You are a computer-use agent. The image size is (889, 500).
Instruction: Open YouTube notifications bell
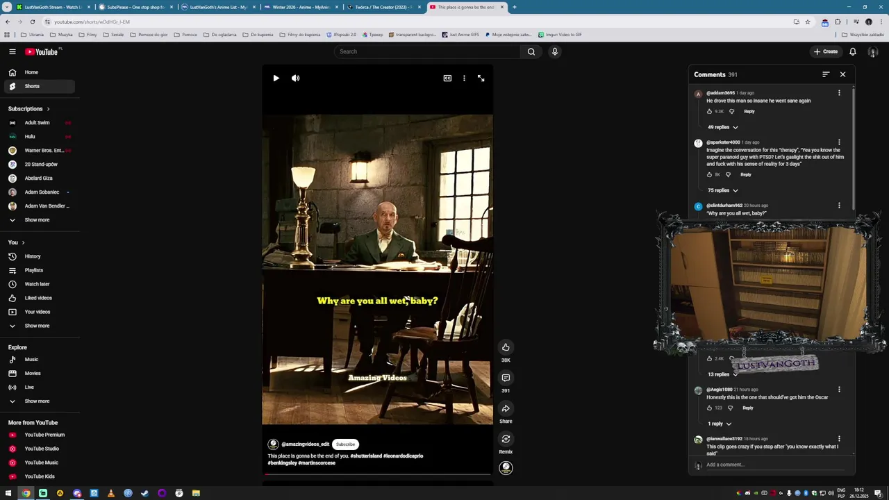click(853, 51)
